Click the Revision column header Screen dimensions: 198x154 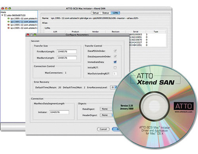point(116,32)
